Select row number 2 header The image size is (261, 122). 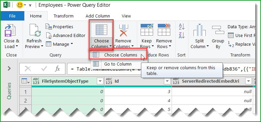click(26, 100)
